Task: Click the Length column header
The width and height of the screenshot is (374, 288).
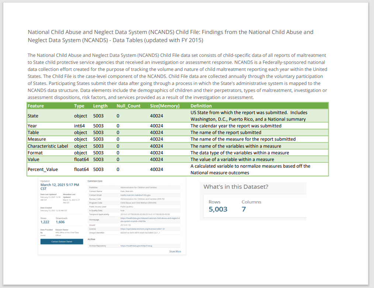Action: [x=100, y=106]
